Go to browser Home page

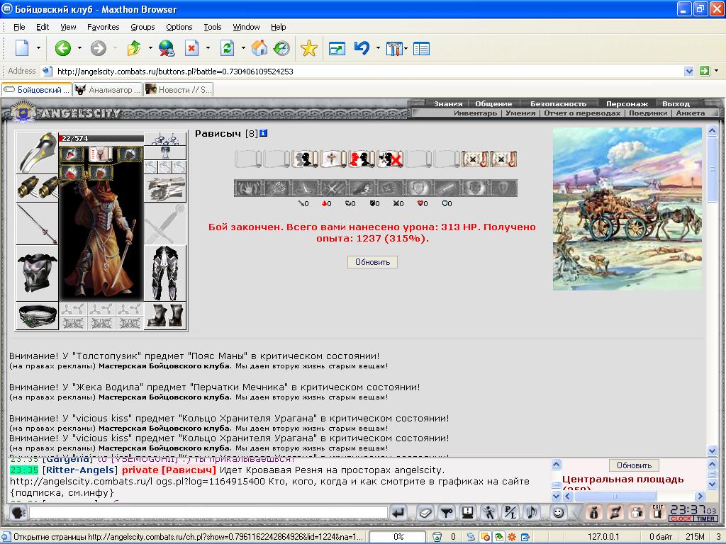259,48
